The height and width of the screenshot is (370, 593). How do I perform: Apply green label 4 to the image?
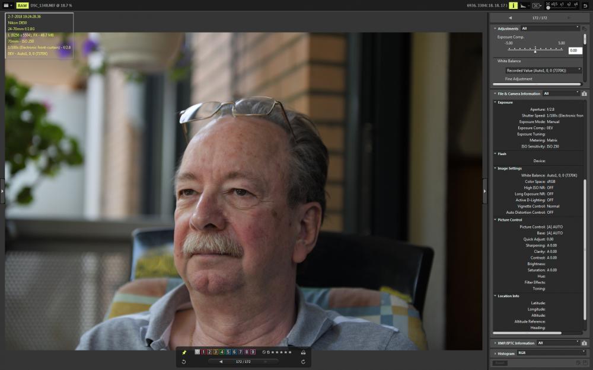tap(222, 352)
